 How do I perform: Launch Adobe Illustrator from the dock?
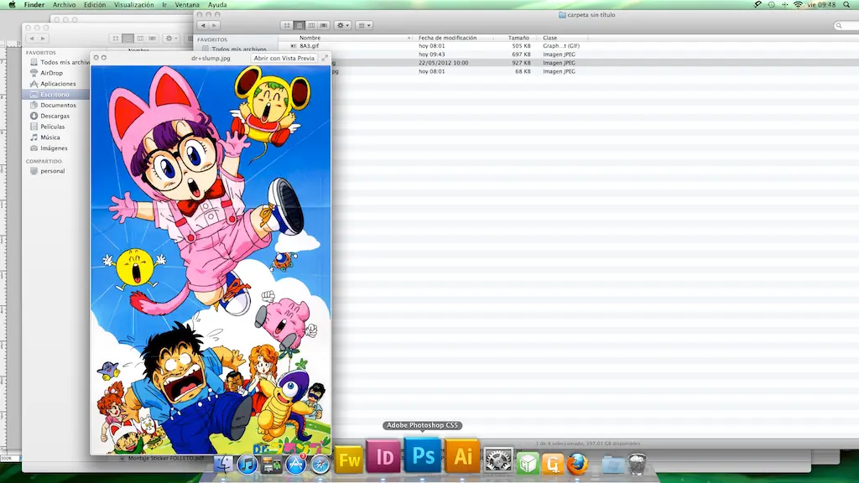462,455
